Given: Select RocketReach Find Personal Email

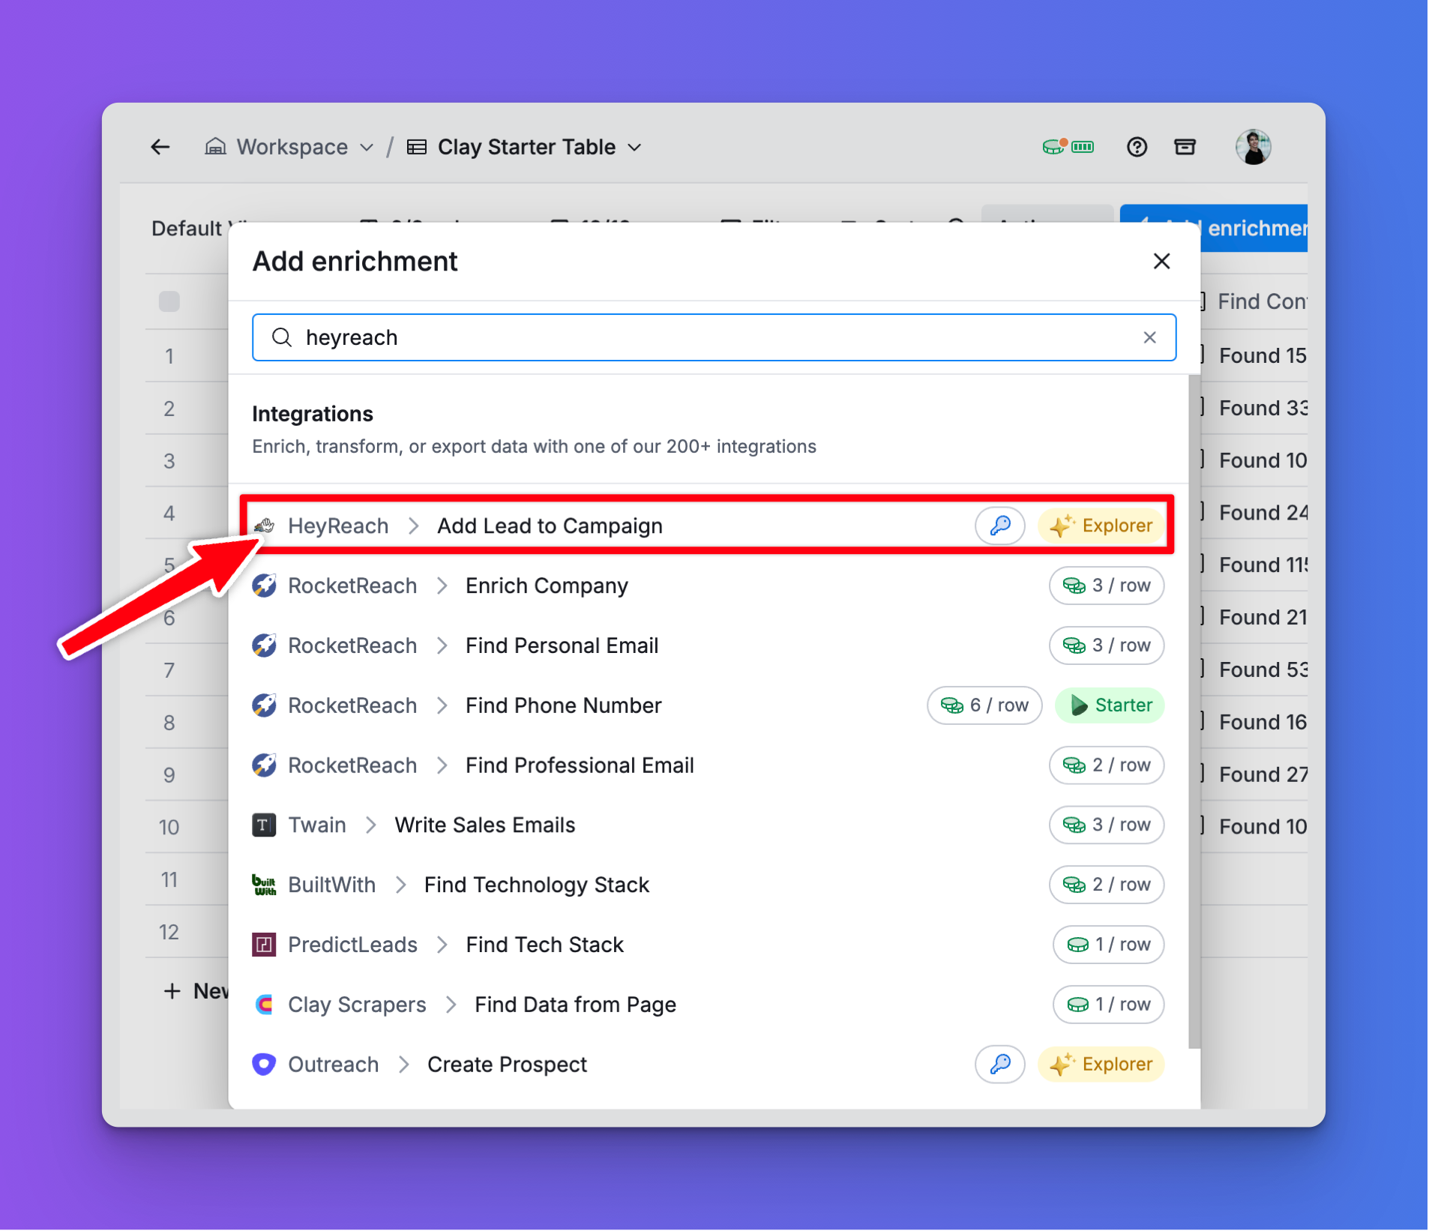Looking at the screenshot, I should tap(708, 645).
